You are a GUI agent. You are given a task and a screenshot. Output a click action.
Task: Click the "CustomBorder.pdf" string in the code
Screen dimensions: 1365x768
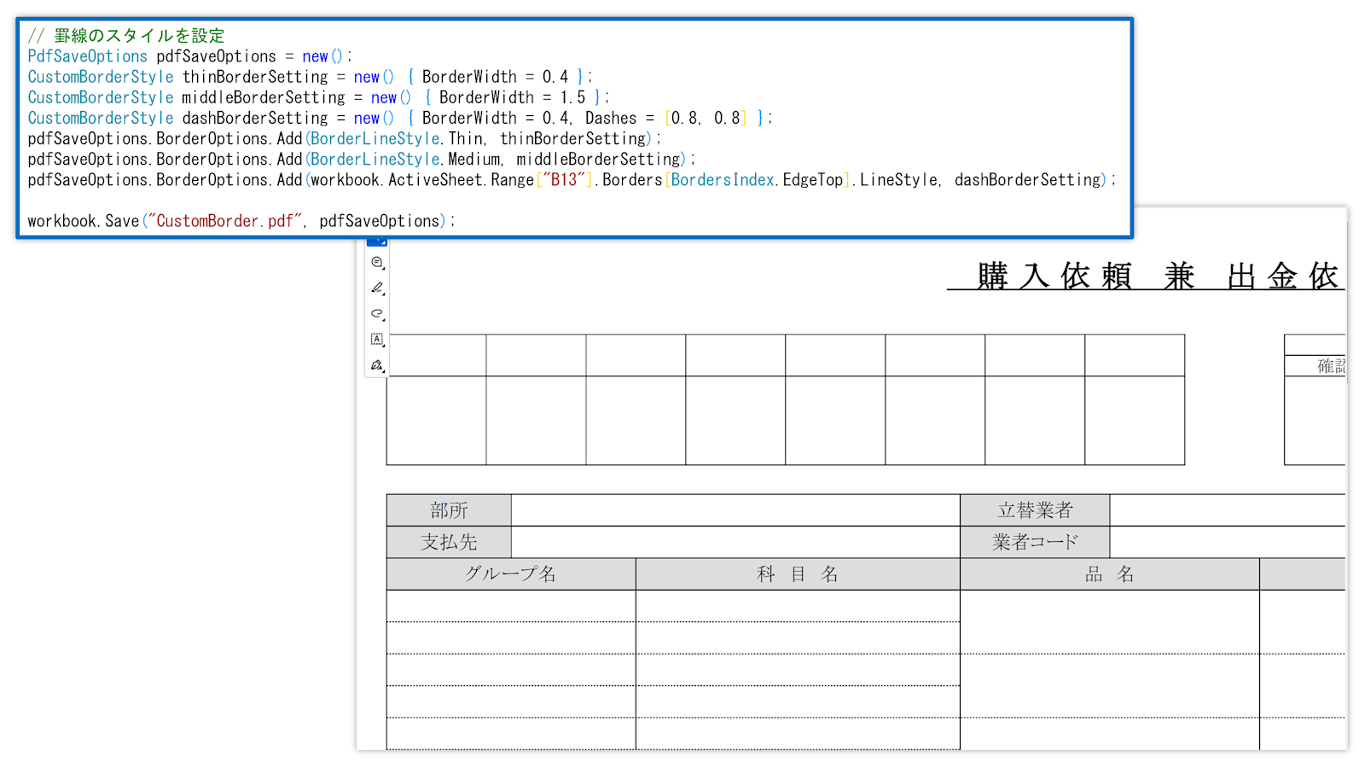click(225, 221)
